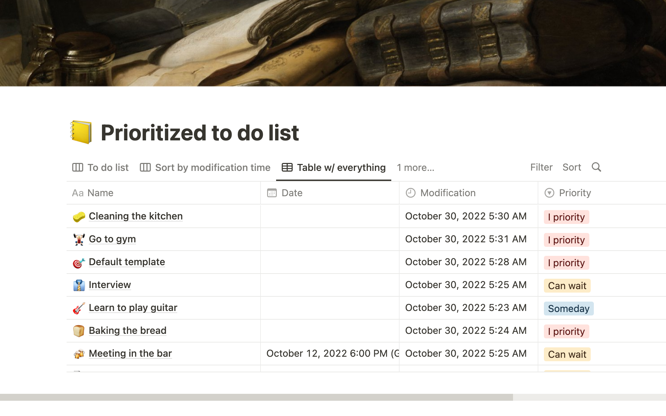Switch to the 'Table w/ everything' tab
This screenshot has width=666, height=416.
click(x=333, y=167)
